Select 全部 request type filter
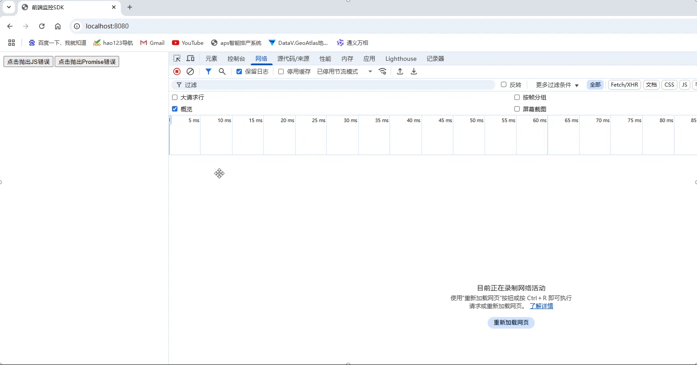Viewport: 697px width, 365px height. click(x=595, y=85)
